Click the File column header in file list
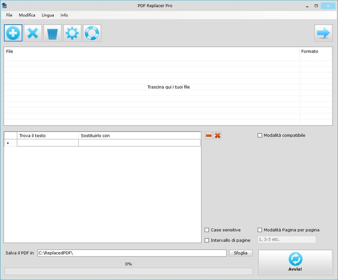 pos(152,51)
